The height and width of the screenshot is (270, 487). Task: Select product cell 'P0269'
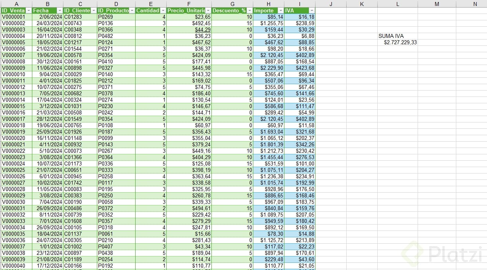(x=116, y=17)
